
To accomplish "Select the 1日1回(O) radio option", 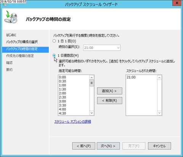I will click(x=54, y=41).
